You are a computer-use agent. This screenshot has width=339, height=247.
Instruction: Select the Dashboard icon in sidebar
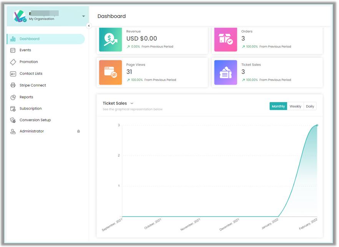point(14,39)
